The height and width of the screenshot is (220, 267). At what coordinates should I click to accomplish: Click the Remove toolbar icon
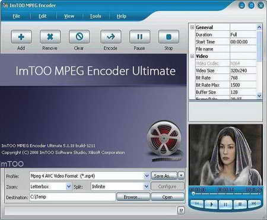[50, 37]
